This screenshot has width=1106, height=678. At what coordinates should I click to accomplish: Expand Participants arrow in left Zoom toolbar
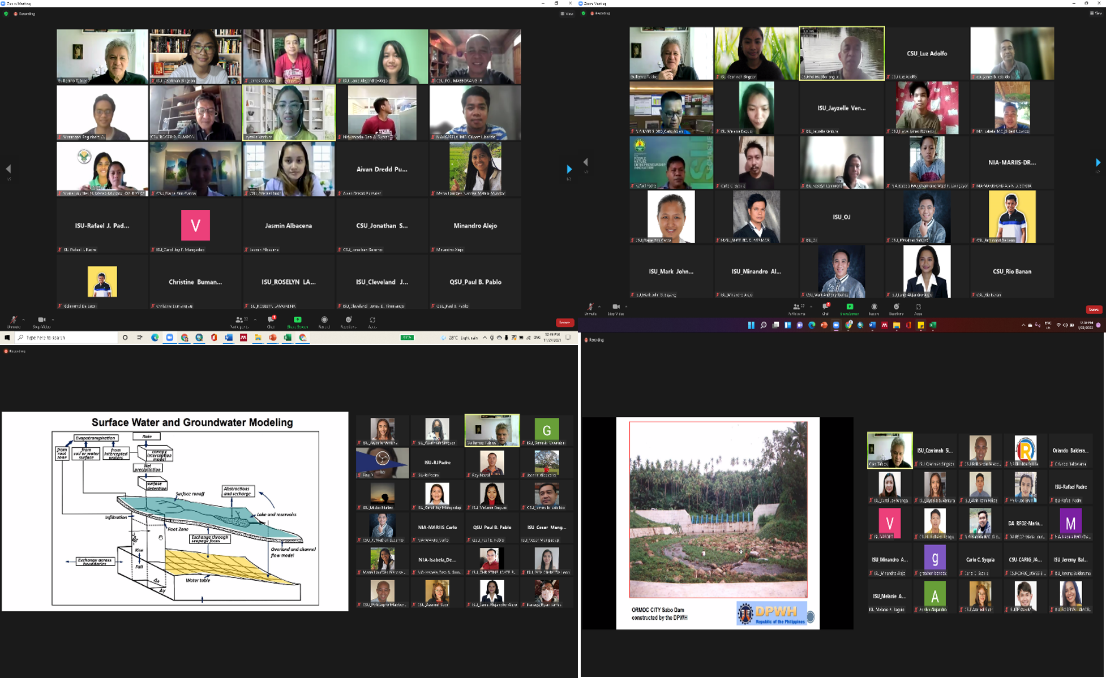tap(255, 319)
